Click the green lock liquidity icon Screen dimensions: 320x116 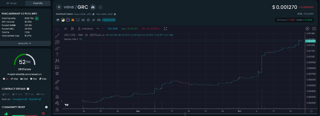click(37, 18)
